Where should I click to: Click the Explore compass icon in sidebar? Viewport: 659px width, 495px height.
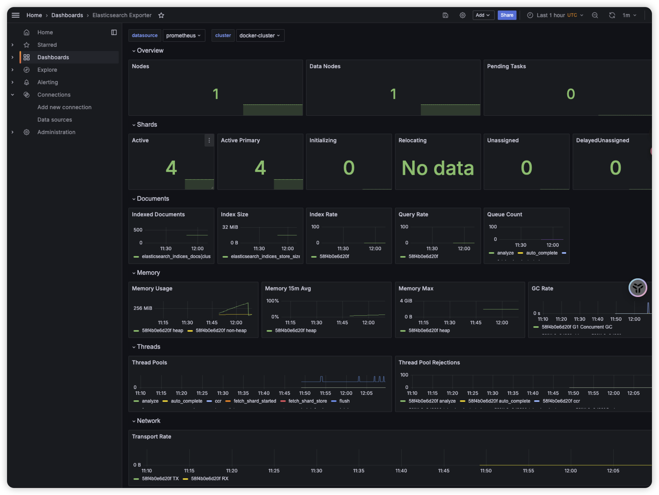27,70
